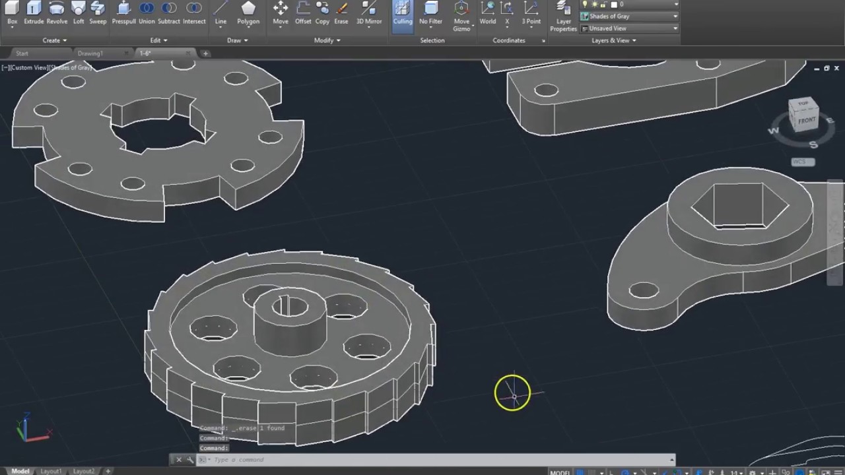This screenshot has height=475, width=845.
Task: Expand the Layers & View panel
Action: [x=614, y=40]
